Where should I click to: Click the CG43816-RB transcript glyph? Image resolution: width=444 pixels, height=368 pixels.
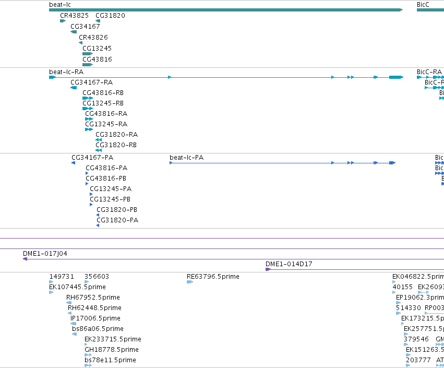(x=88, y=98)
